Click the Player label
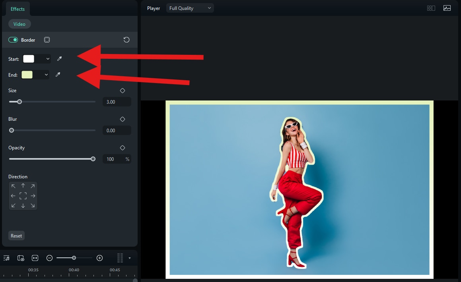This screenshot has height=282, width=461. (154, 8)
